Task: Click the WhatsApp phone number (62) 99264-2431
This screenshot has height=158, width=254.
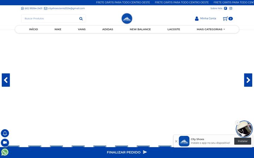Action: click(x=34, y=8)
